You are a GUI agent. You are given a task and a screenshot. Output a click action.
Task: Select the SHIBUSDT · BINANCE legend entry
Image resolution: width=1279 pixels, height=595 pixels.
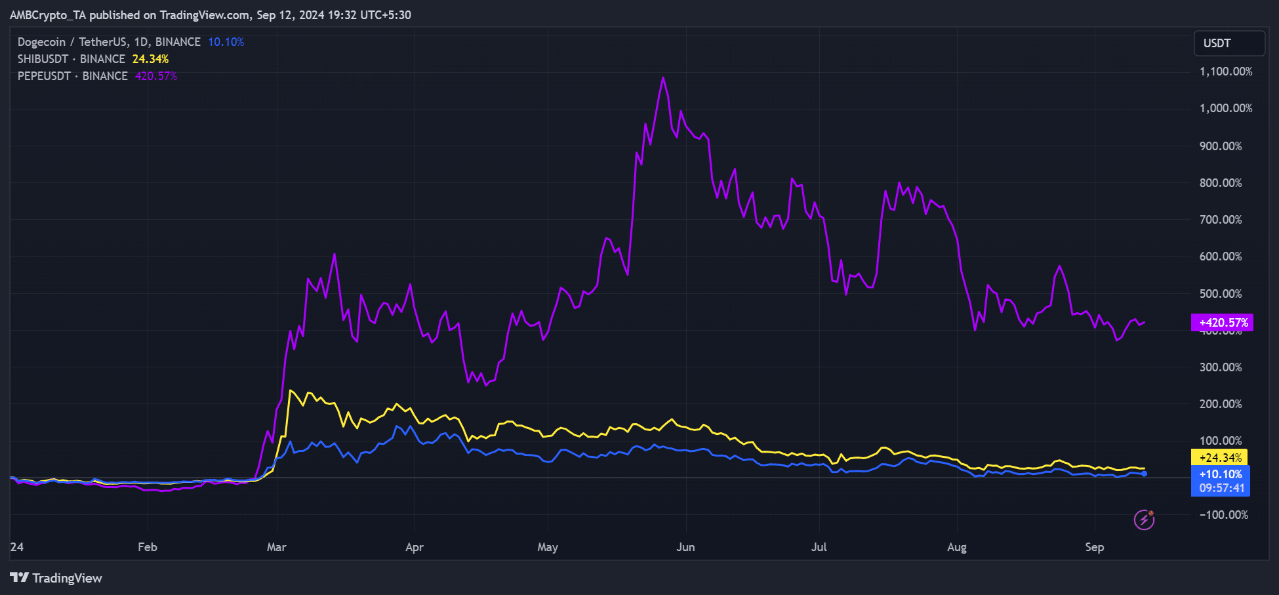point(71,59)
